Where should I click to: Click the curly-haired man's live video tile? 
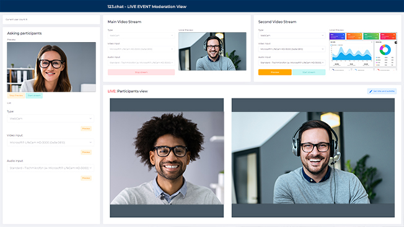(x=167, y=158)
